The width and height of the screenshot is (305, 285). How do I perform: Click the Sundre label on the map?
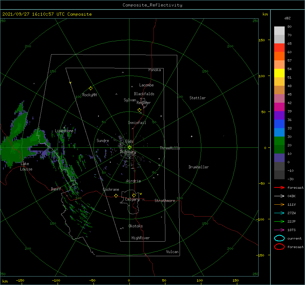pyautogui.click(x=103, y=140)
